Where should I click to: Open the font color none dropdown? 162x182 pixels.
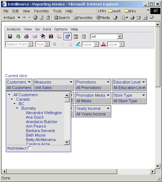(x=122, y=44)
